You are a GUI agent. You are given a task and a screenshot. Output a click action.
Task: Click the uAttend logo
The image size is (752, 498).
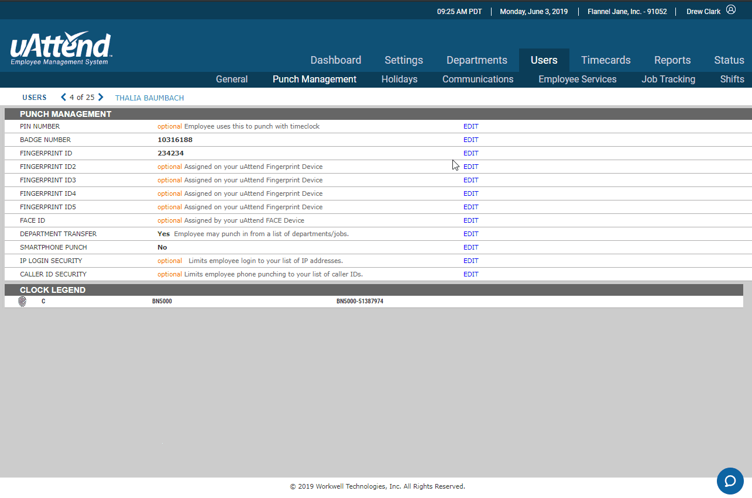[60, 48]
